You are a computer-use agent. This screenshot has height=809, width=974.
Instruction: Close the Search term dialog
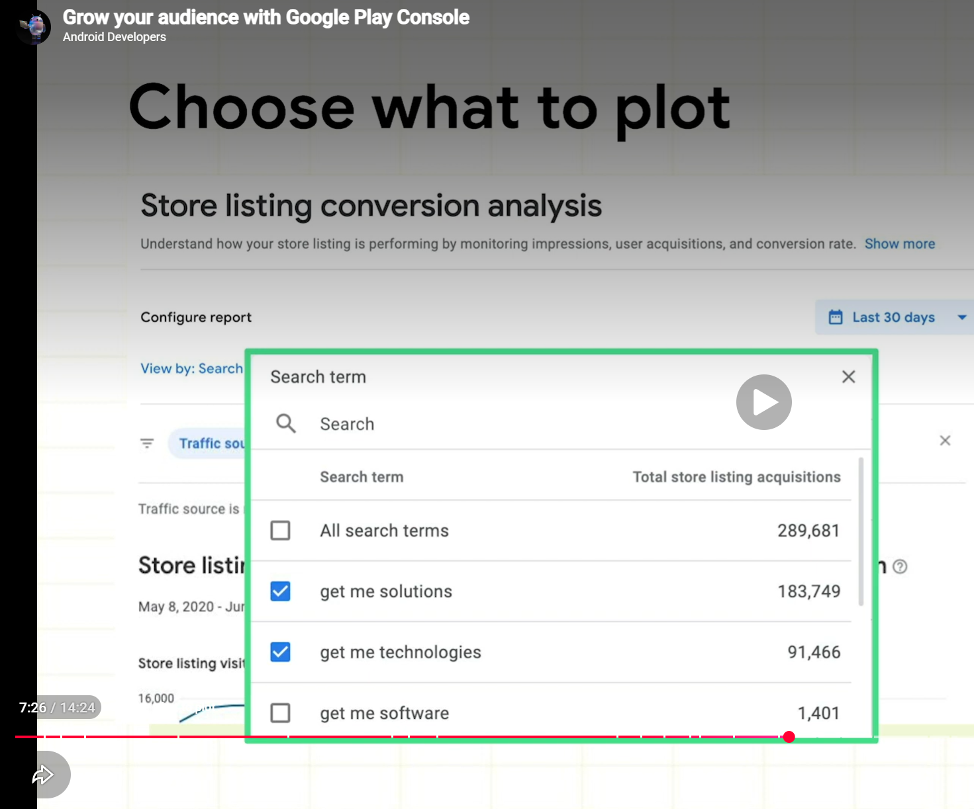(848, 377)
